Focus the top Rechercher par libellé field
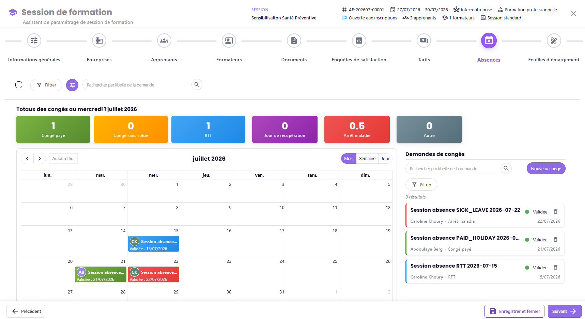 138,85
